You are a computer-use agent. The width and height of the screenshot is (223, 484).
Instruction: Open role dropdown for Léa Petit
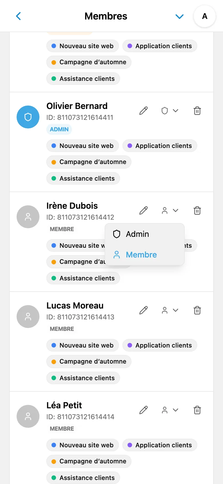tap(170, 410)
